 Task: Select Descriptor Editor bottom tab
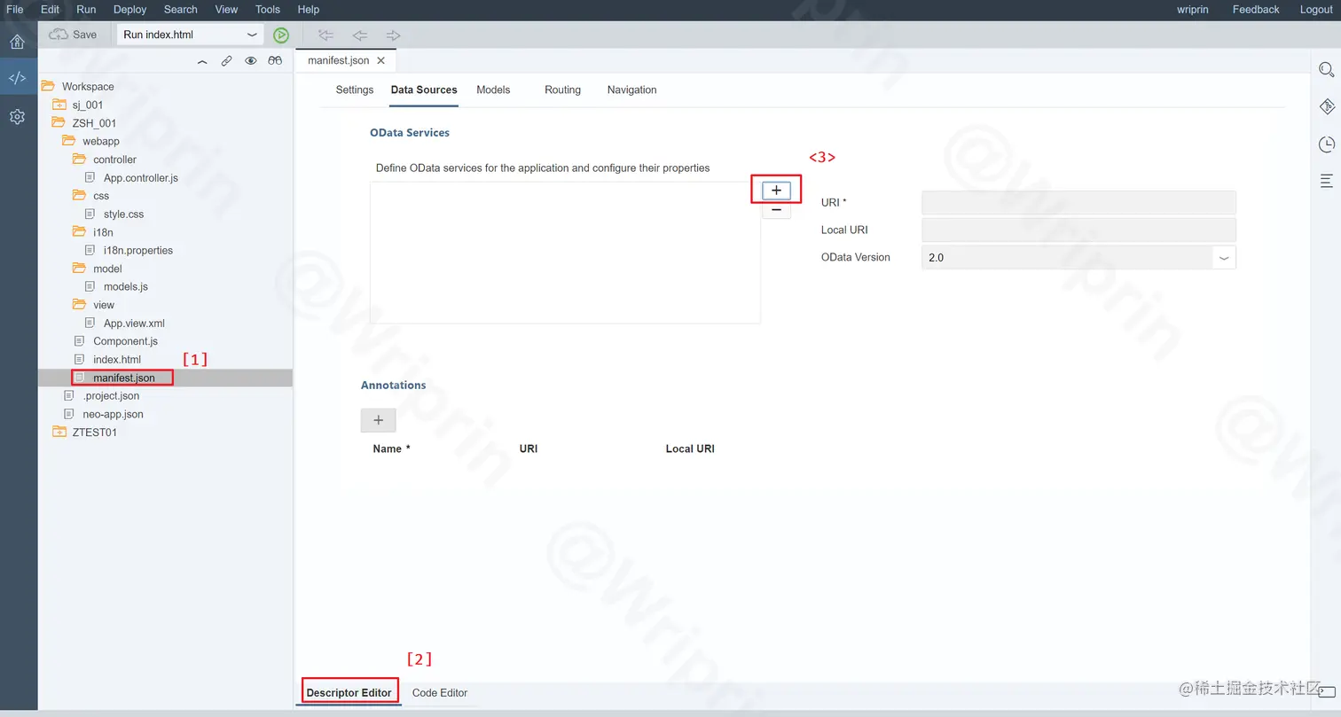[x=349, y=692]
